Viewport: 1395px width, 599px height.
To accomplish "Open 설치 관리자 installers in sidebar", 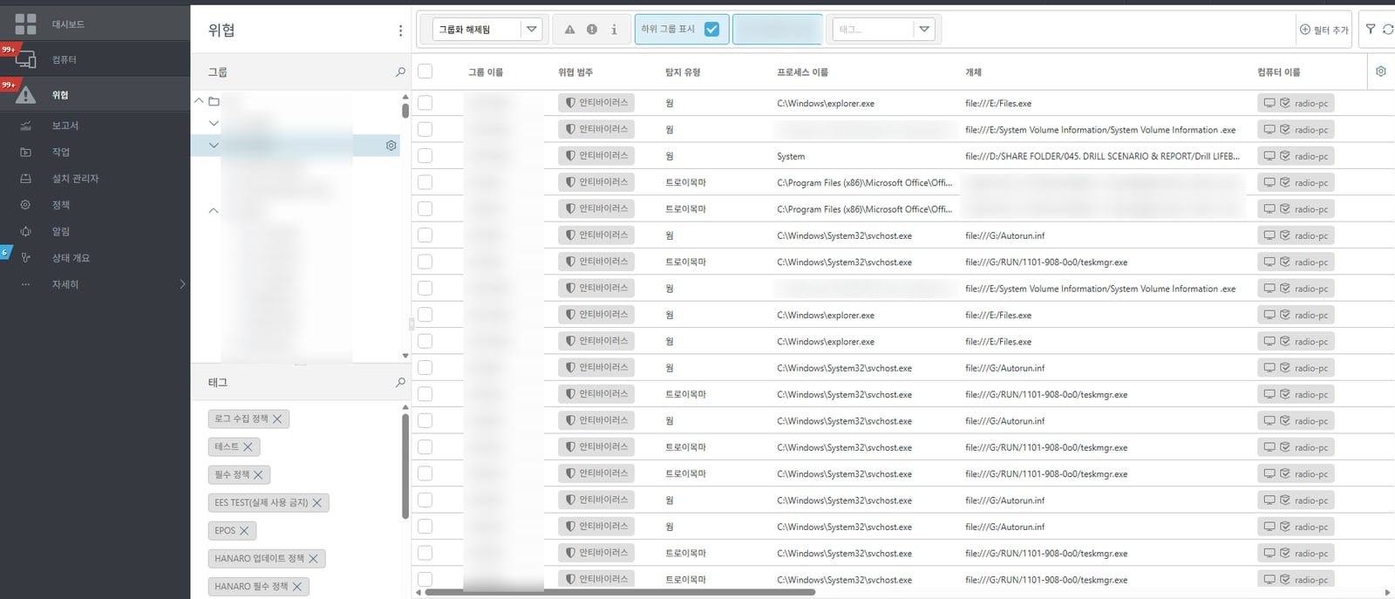I will pos(75,178).
